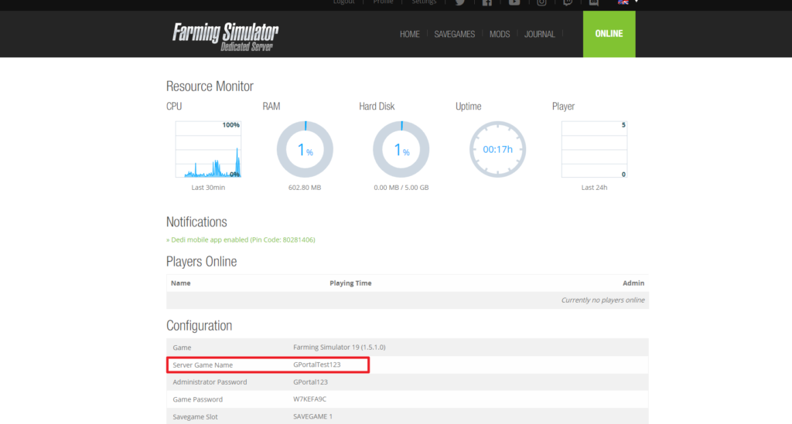The height and width of the screenshot is (424, 792).
Task: Click the 'Currently no players online' row
Action: pyautogui.click(x=408, y=300)
